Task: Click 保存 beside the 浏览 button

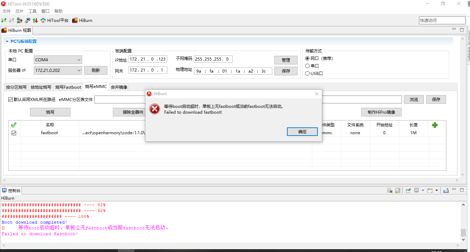Action: pyautogui.click(x=436, y=99)
